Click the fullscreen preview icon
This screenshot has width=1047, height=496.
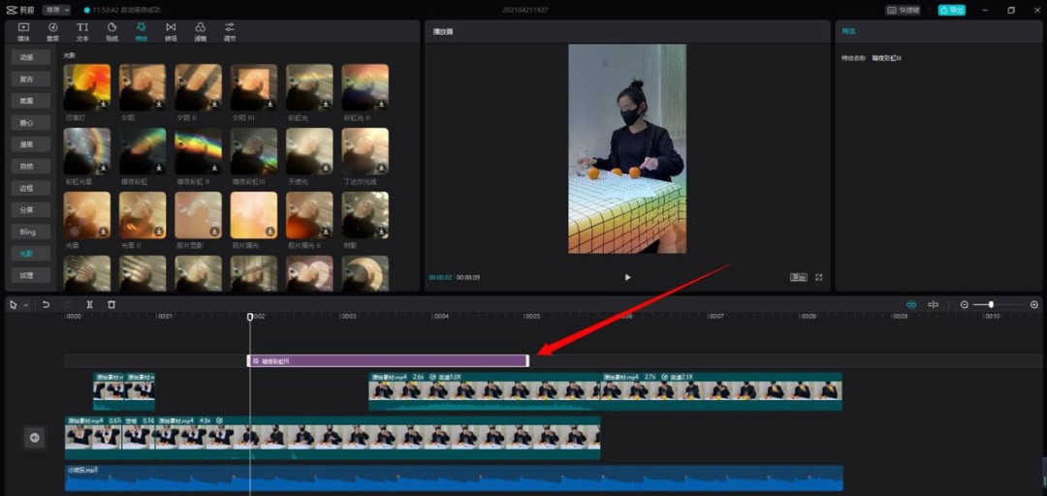(x=819, y=277)
